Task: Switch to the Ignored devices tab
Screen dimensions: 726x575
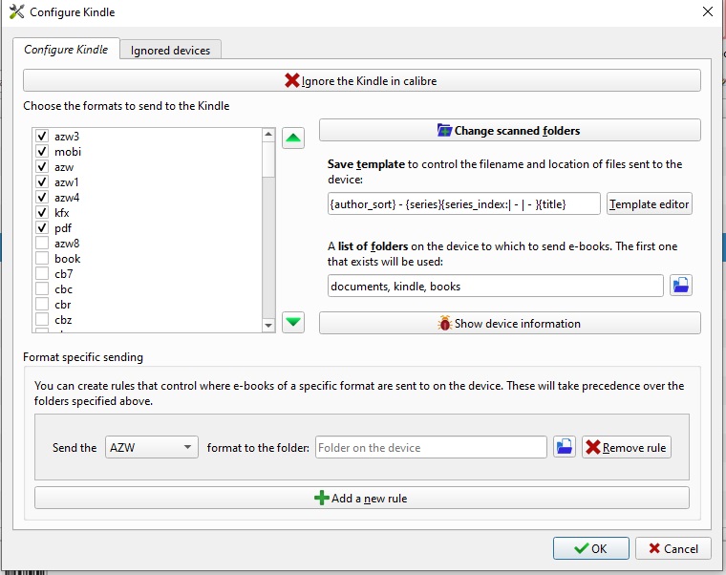Action: (x=170, y=50)
